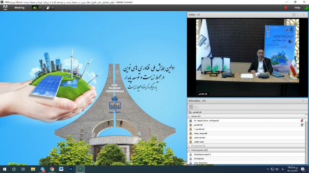309x173 pixels.
Task: Switch to Attendee status view
Action: [196, 107]
